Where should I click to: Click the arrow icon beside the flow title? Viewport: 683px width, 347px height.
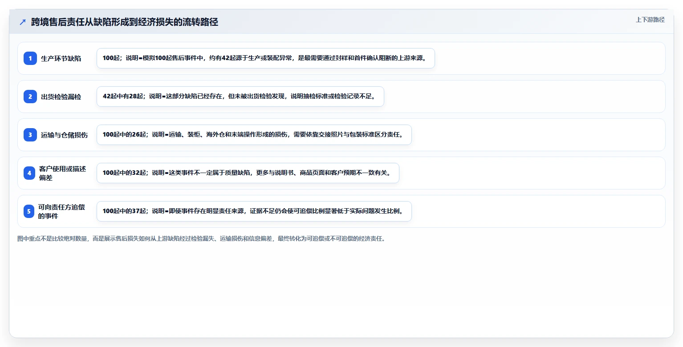click(x=23, y=22)
